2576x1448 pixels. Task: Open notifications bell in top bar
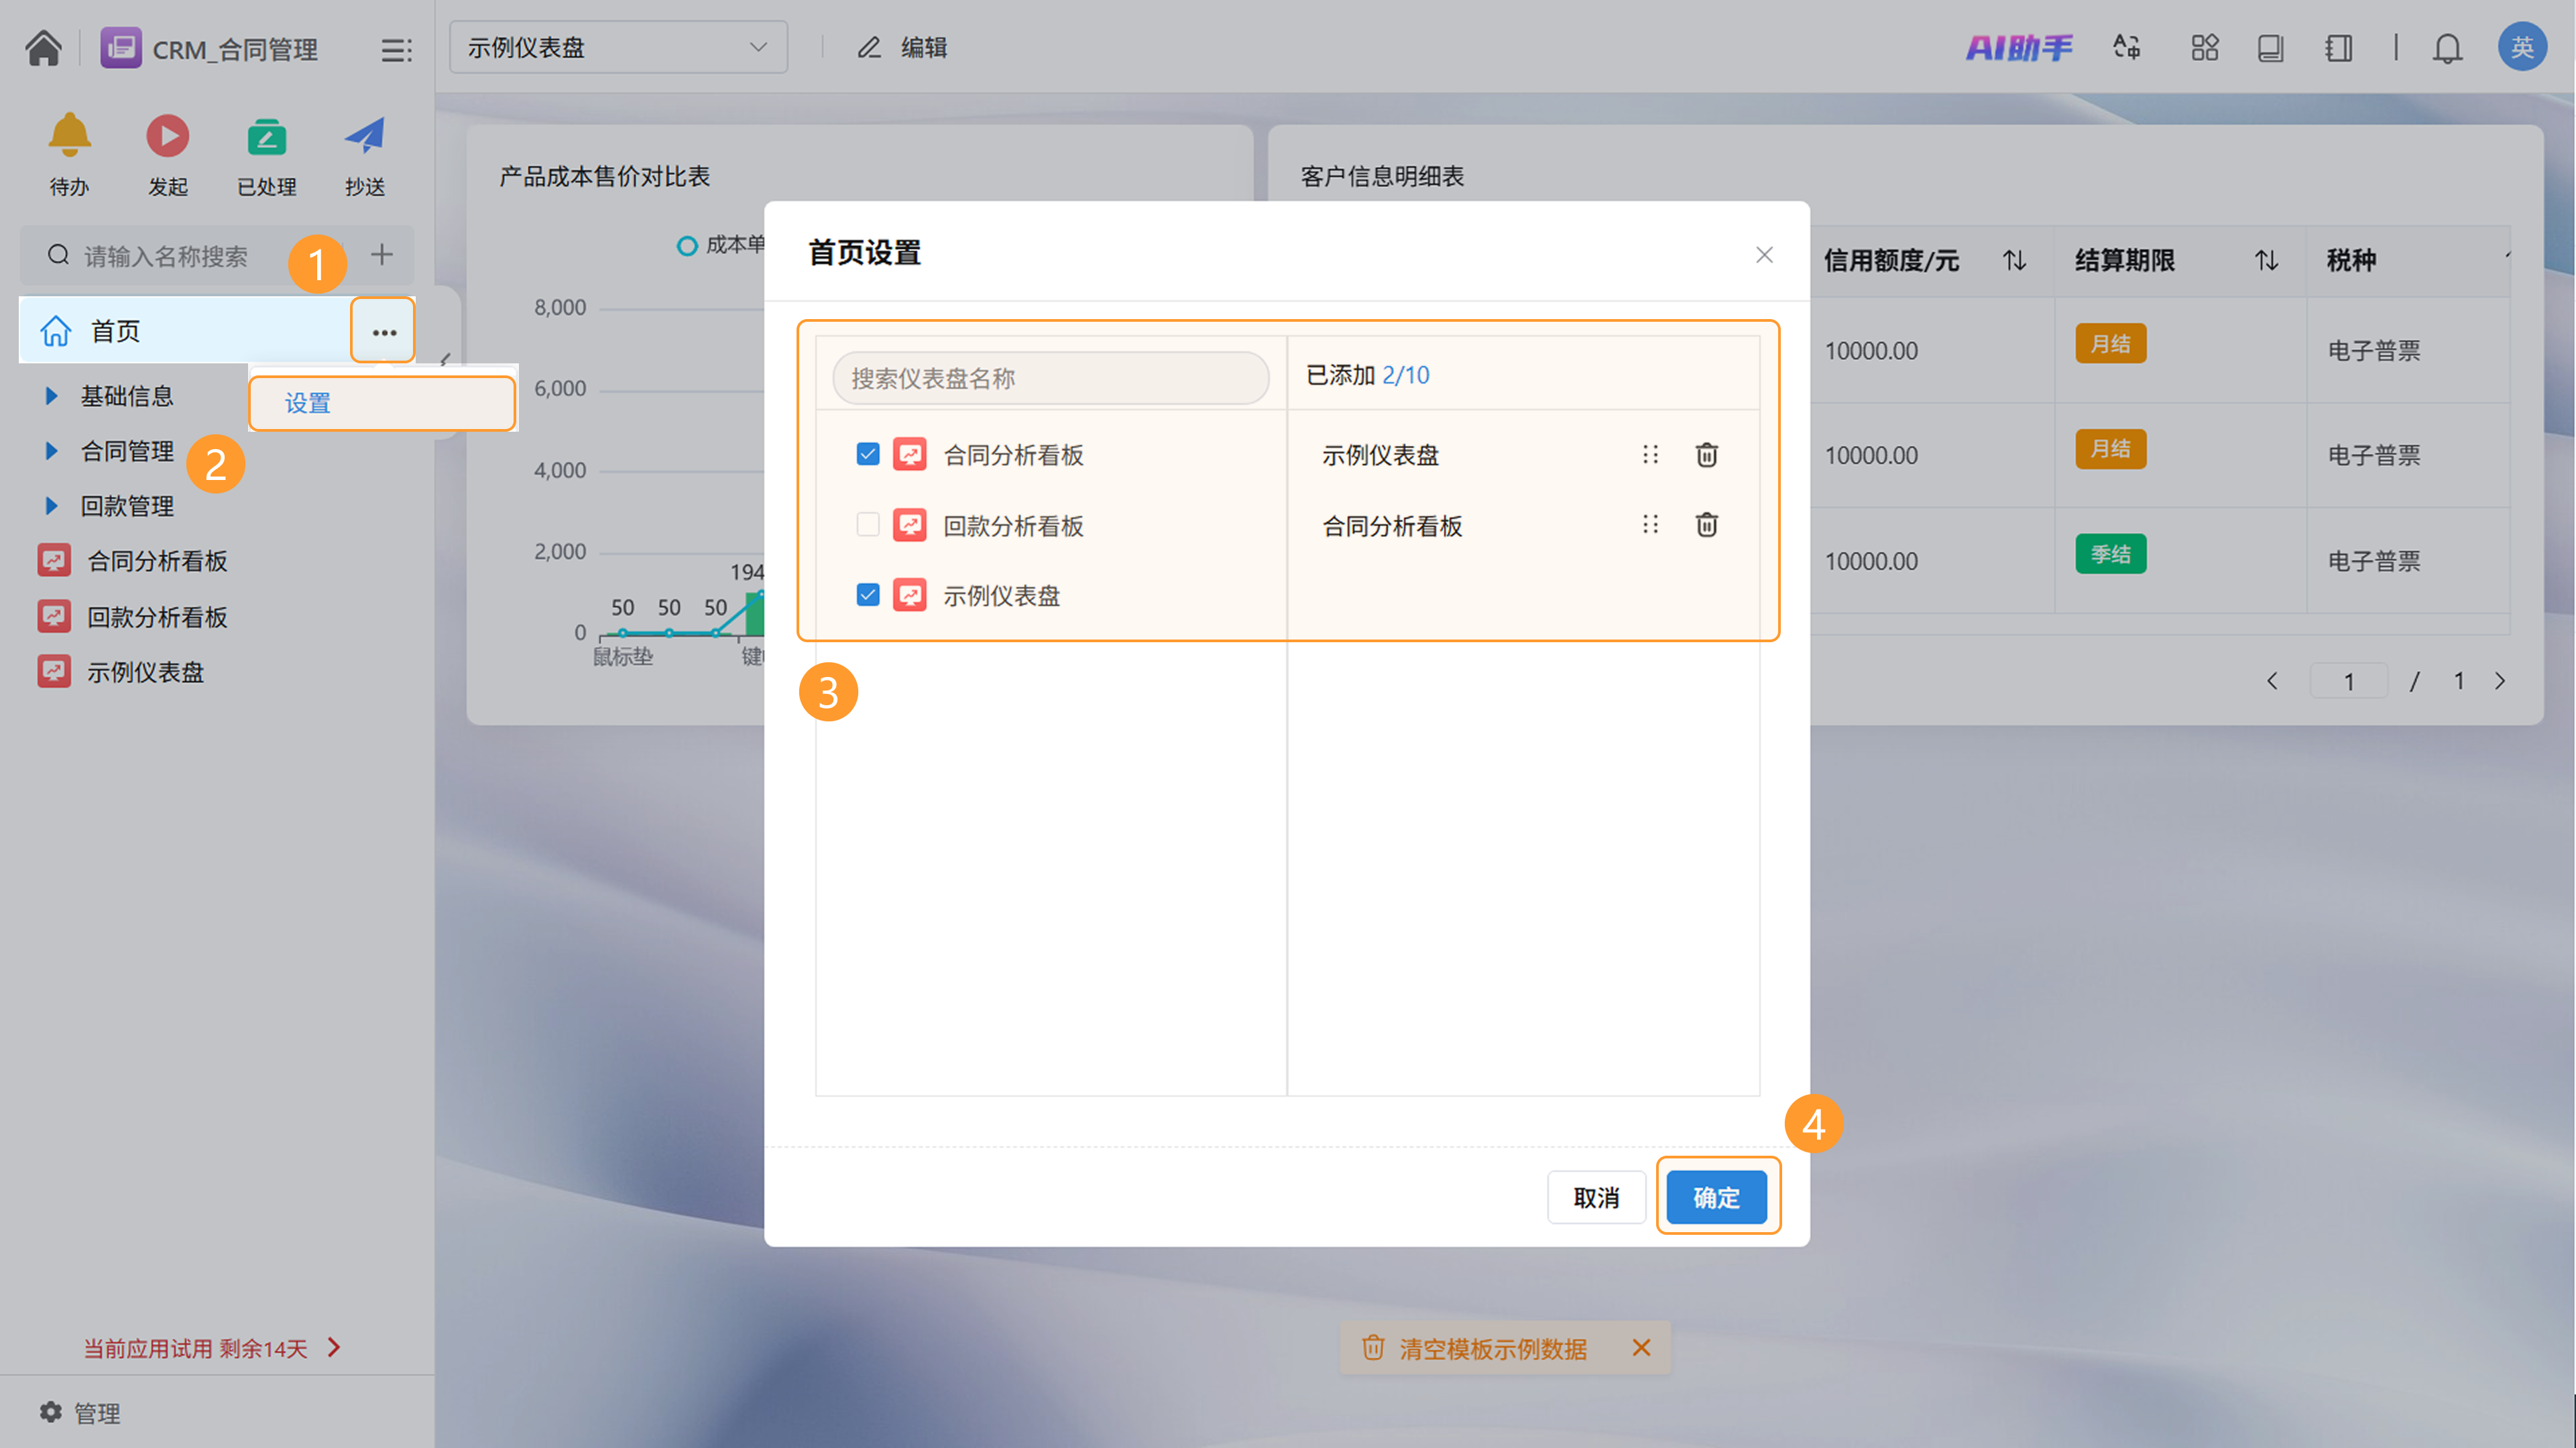point(2446,48)
